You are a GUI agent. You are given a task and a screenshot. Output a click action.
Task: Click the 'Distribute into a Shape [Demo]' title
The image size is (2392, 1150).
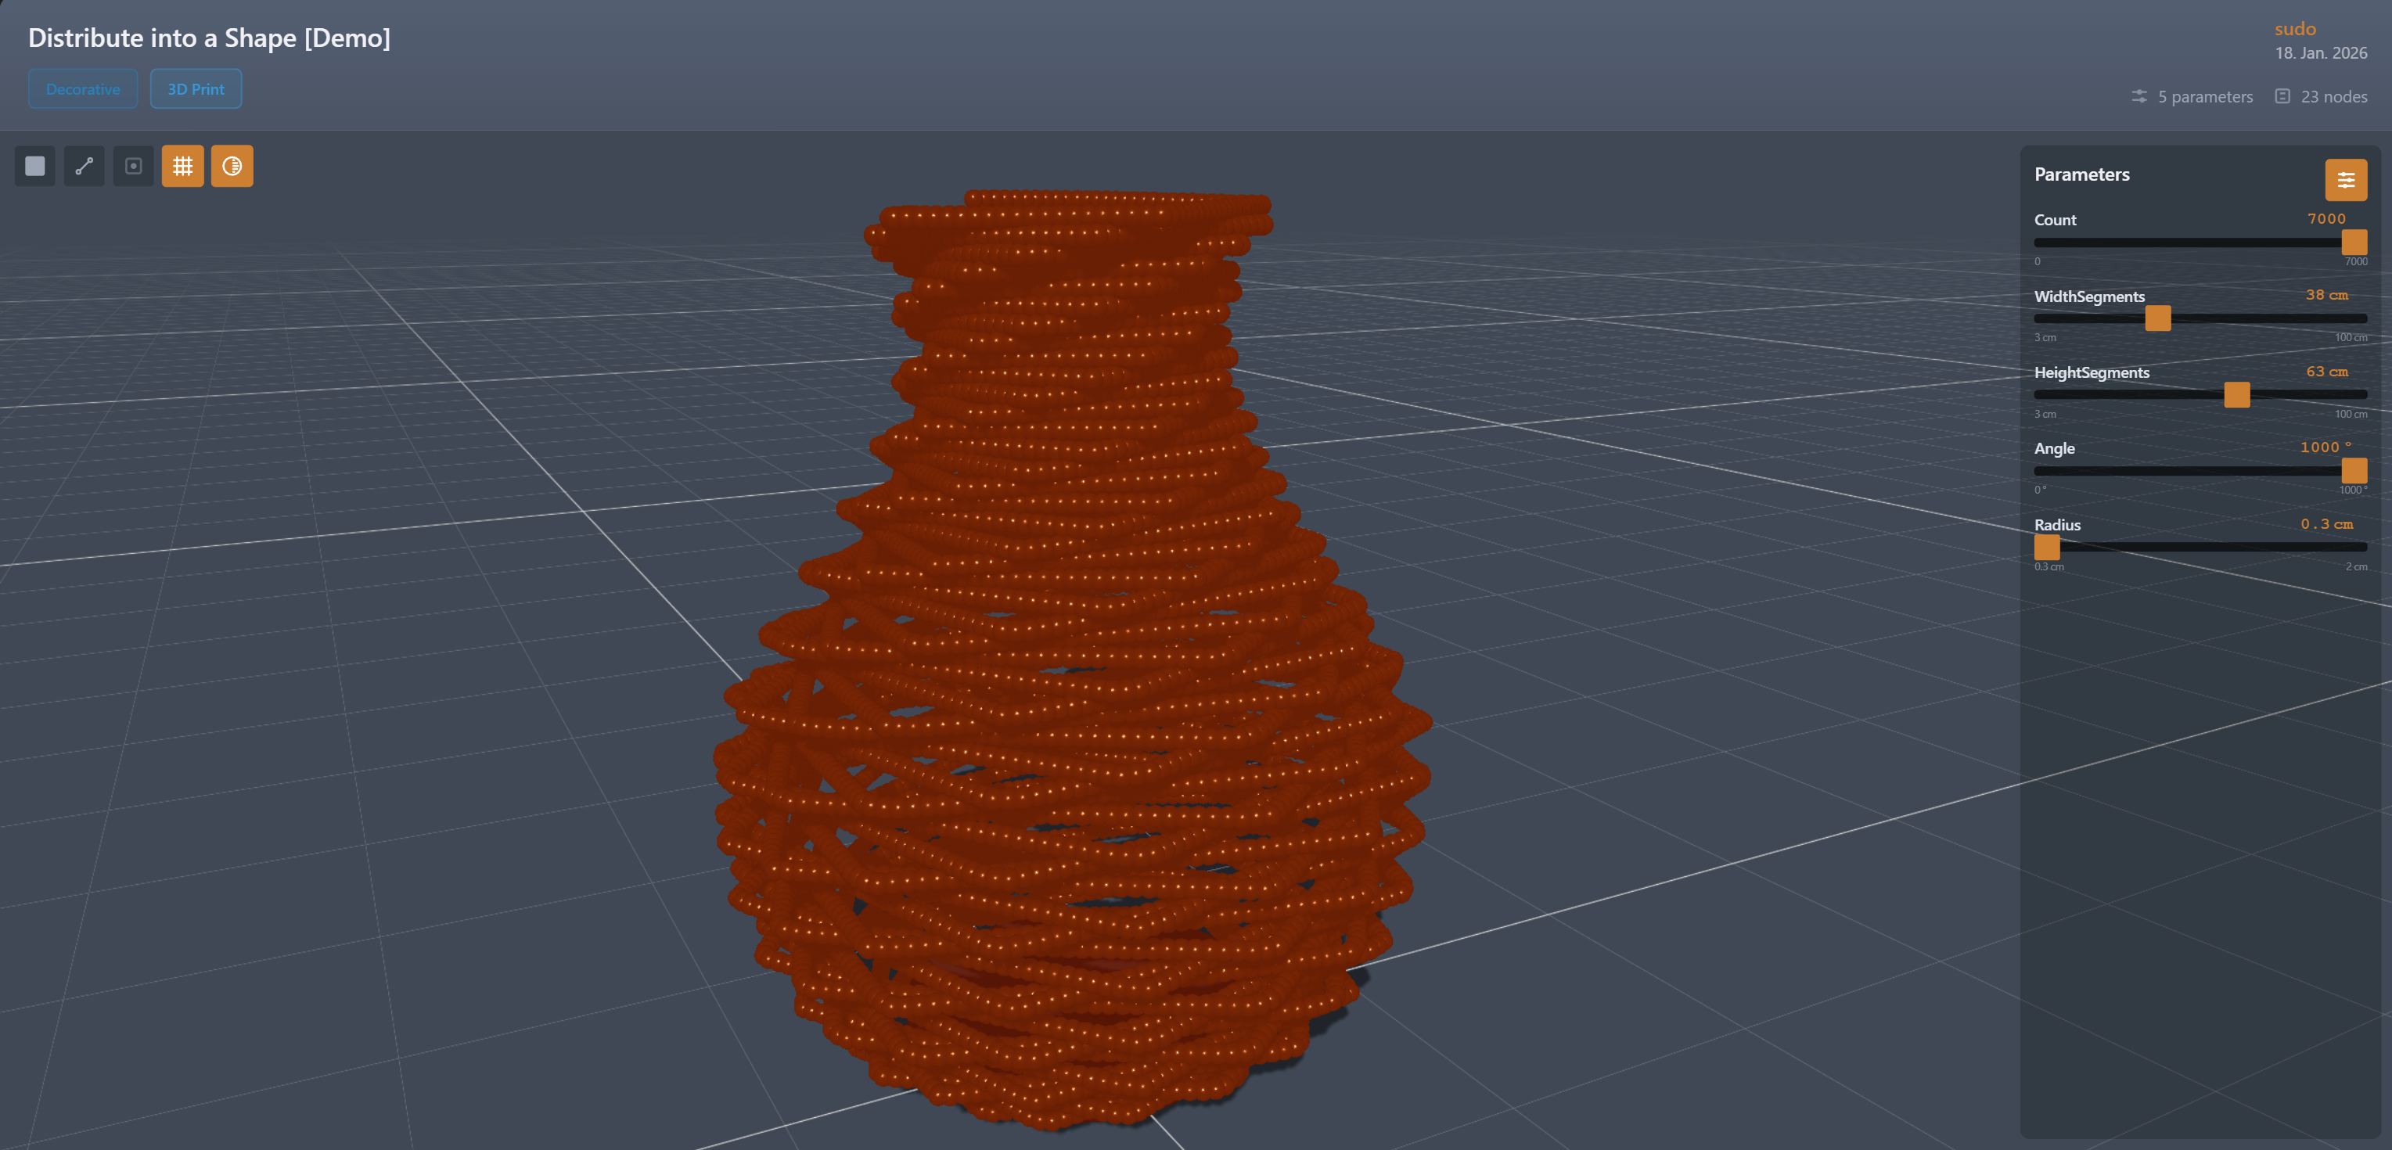point(209,38)
